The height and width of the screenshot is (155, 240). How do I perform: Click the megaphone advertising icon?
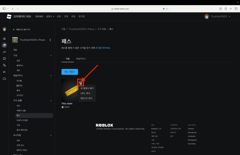pos(4,72)
